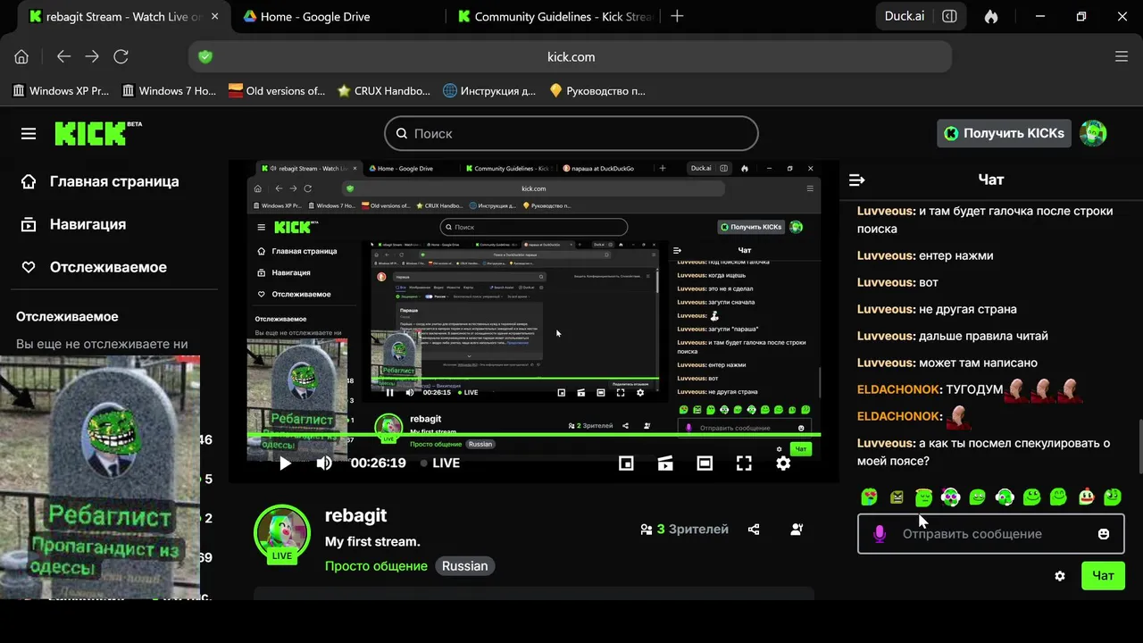Viewport: 1143px width, 643px height.
Task: Focus the Поиск search field
Action: pyautogui.click(x=571, y=133)
